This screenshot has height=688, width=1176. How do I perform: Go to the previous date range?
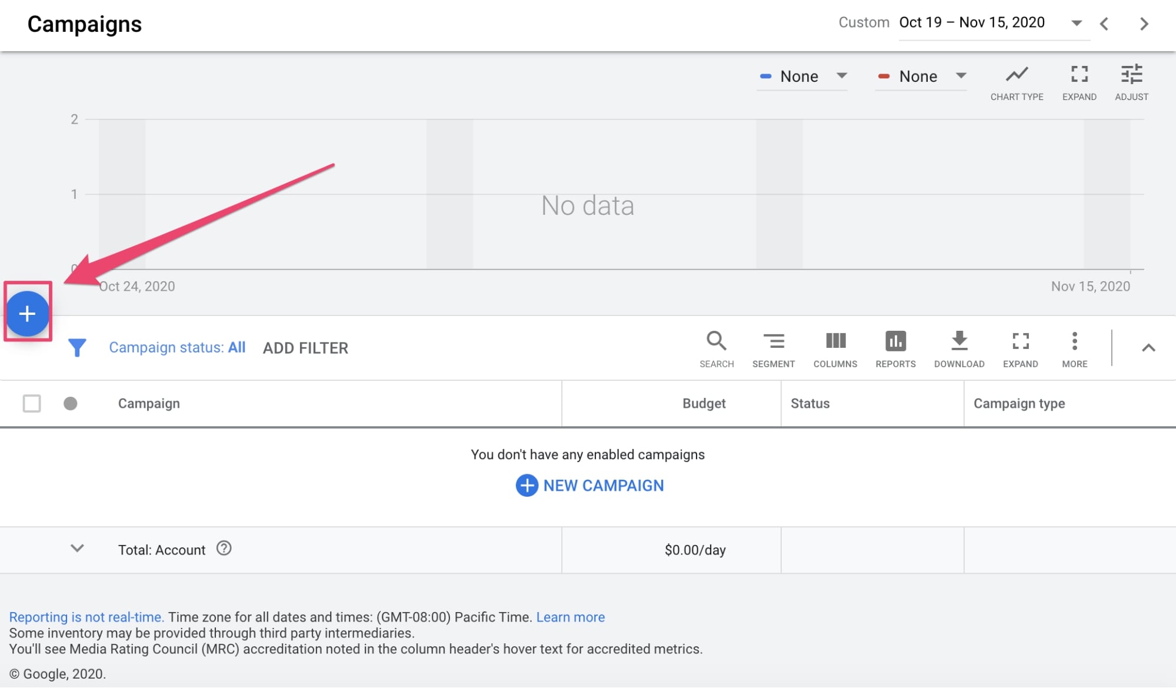point(1104,24)
